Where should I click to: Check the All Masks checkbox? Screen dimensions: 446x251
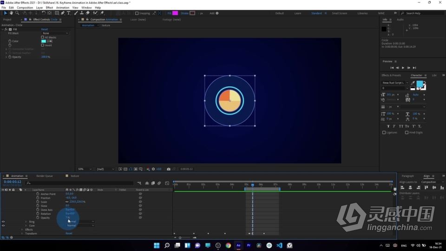pyautogui.click(x=43, y=37)
